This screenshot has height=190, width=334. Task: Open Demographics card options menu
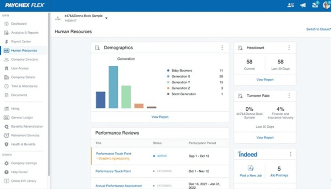[222, 48]
